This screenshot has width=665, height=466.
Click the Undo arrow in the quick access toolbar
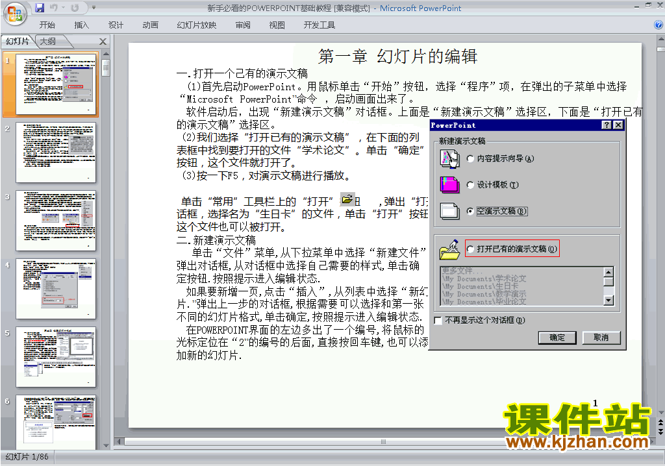tap(54, 8)
